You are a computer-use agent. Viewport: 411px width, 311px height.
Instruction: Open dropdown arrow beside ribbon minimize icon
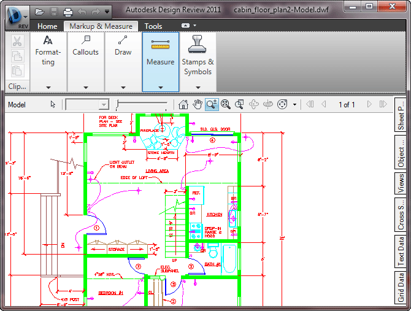point(194,26)
